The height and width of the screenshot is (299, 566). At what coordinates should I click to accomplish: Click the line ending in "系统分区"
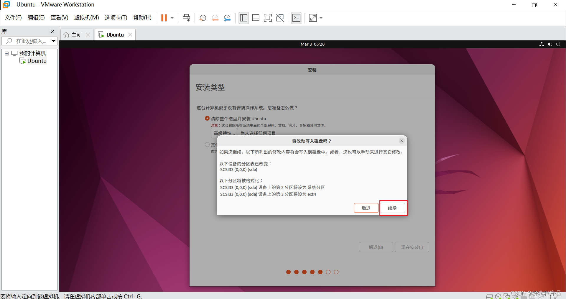coord(272,188)
